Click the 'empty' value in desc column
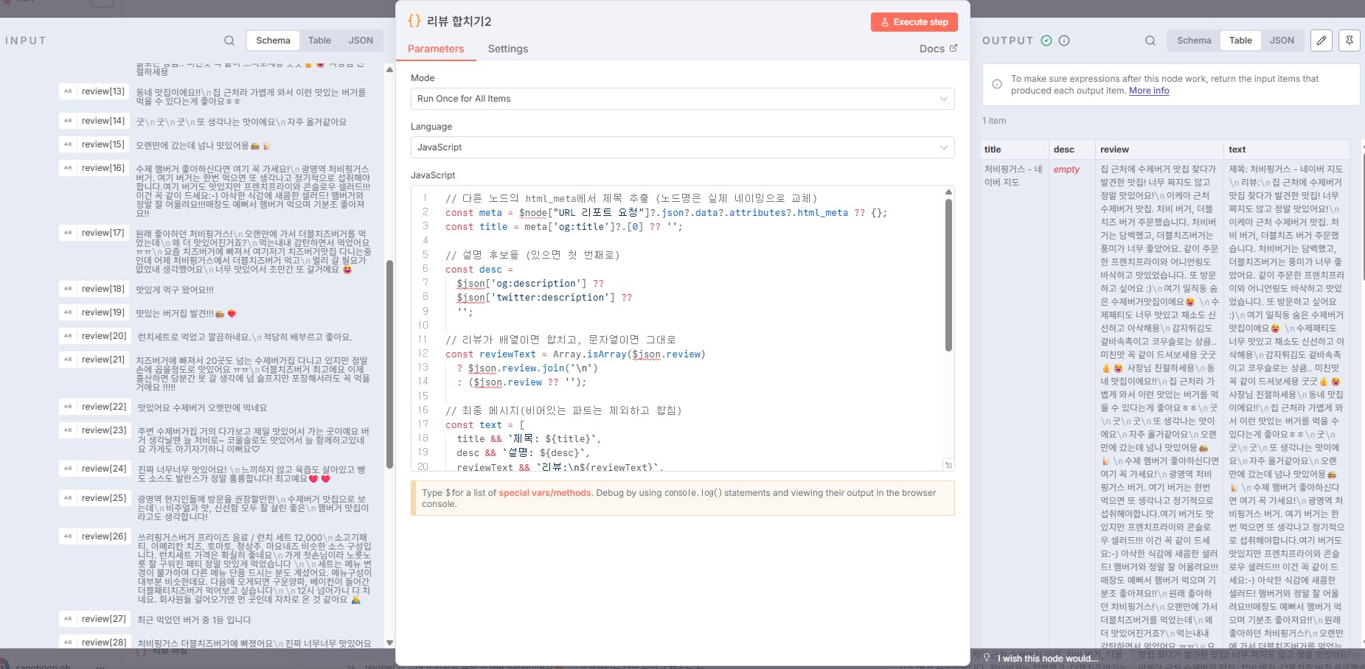 [x=1066, y=169]
